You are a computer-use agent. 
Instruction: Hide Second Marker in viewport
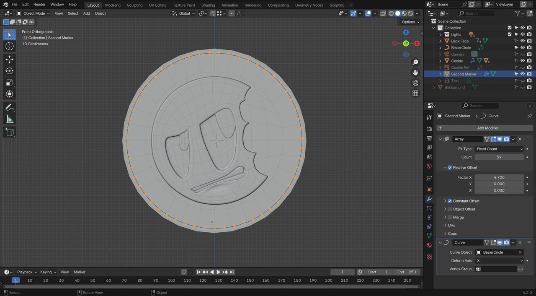[x=523, y=74]
